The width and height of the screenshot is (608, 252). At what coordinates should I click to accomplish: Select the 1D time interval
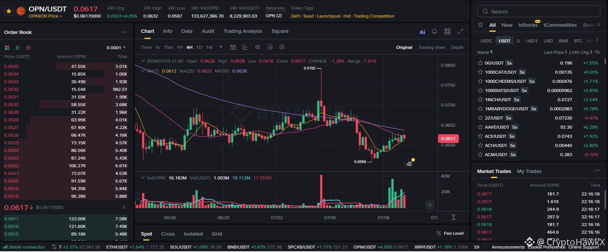point(199,47)
